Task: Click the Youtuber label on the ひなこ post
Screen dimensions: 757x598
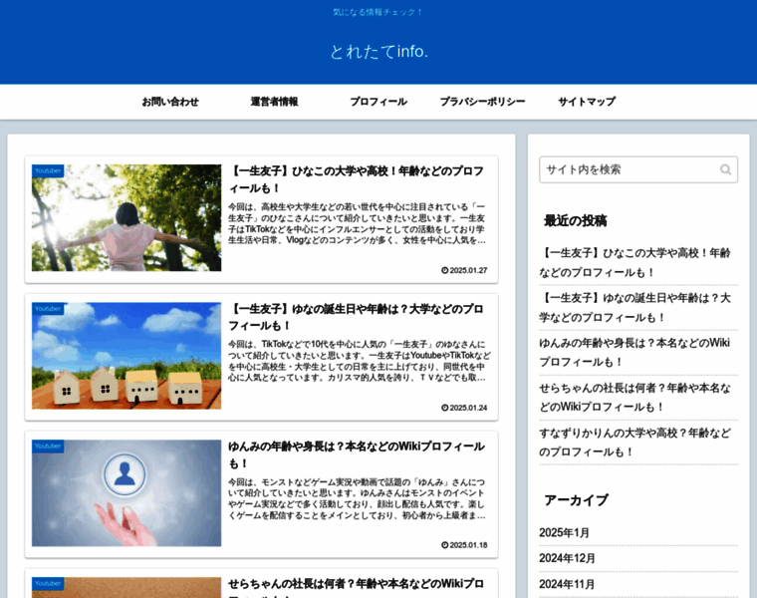Action: (48, 171)
